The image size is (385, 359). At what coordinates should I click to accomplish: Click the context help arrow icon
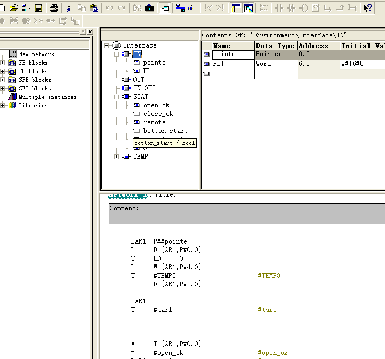click(x=368, y=8)
